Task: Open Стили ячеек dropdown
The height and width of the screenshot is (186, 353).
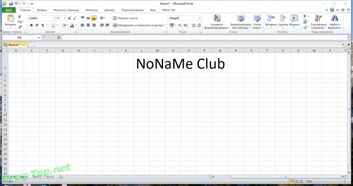Action: click(x=257, y=22)
